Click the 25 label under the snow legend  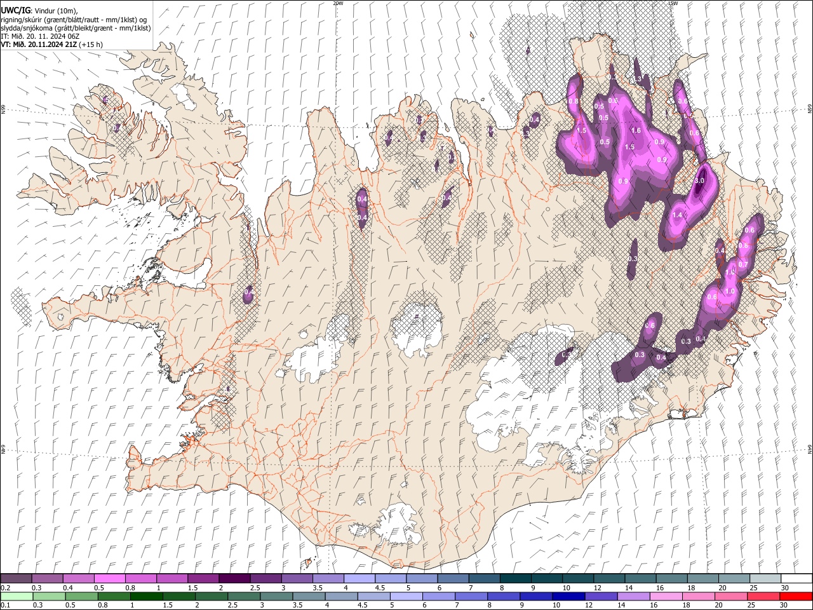click(753, 588)
